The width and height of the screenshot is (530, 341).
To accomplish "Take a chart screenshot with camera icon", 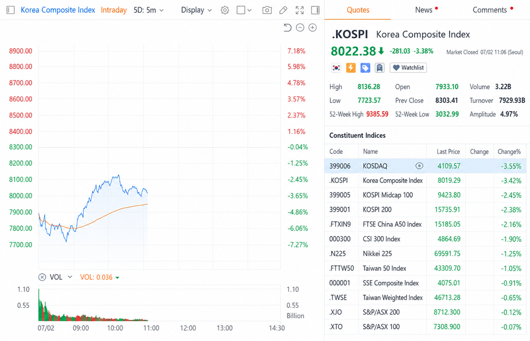I will (x=267, y=10).
